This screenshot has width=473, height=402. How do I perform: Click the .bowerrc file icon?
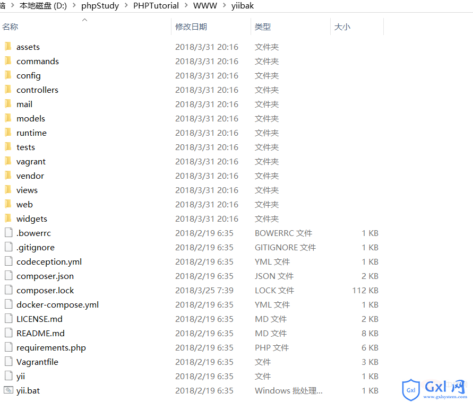click(x=8, y=233)
